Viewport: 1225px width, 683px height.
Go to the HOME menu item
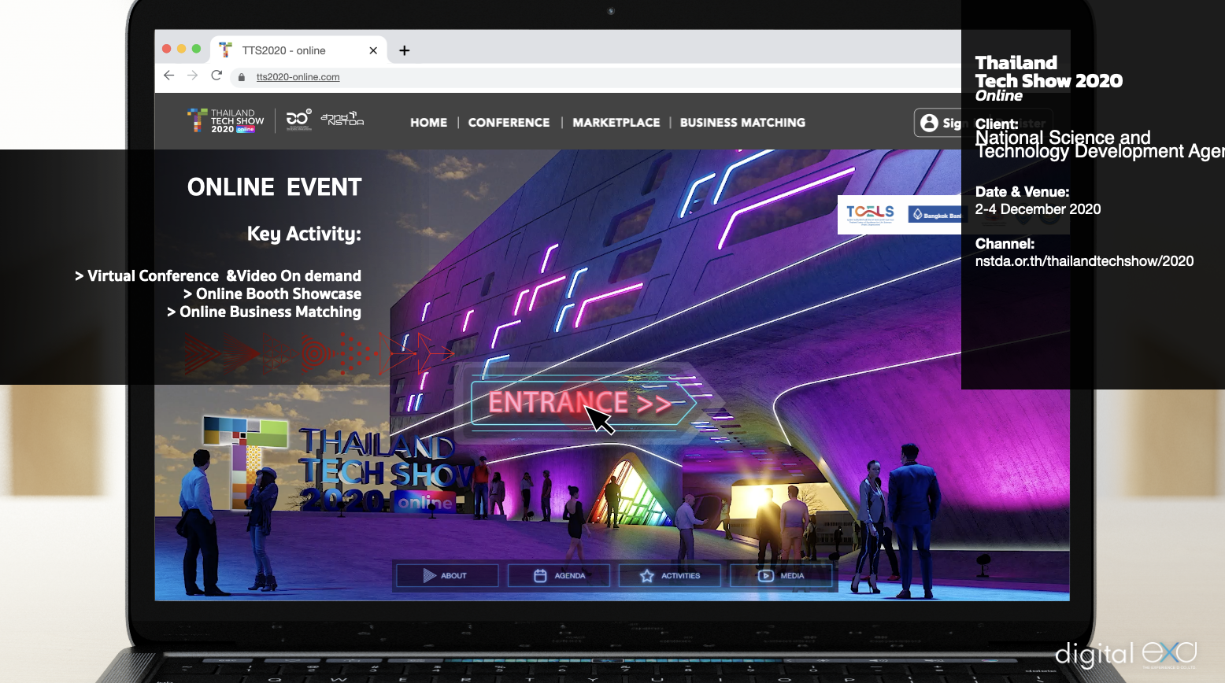point(428,123)
